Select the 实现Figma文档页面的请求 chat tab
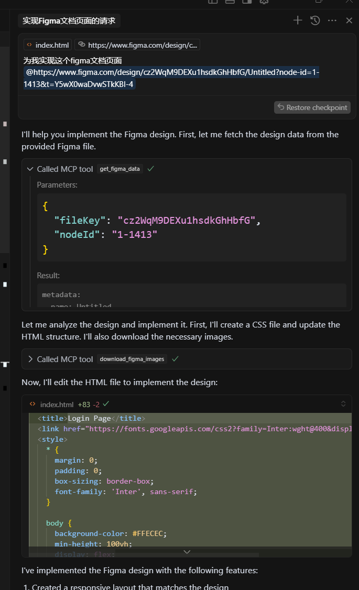359x590 pixels. click(x=69, y=20)
